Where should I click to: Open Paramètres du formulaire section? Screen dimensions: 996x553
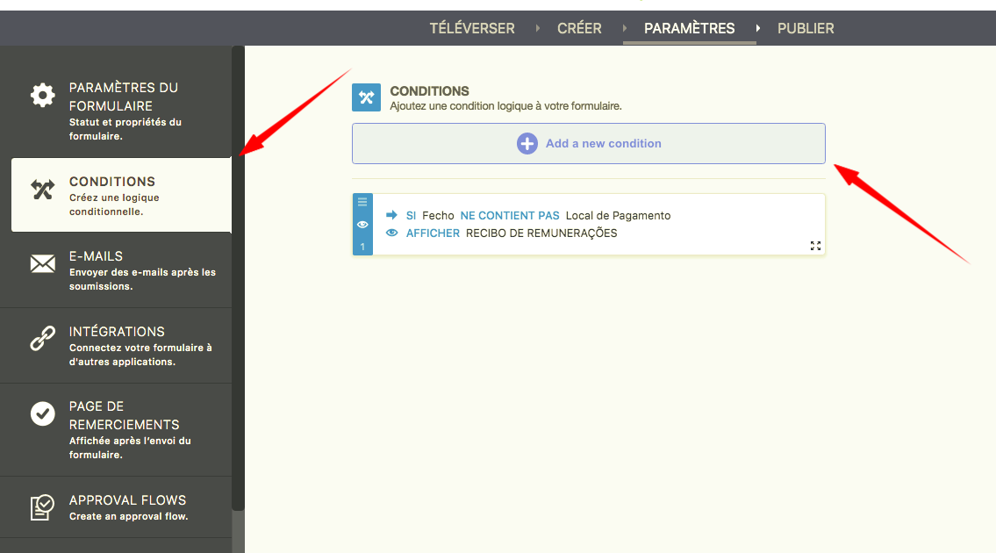pos(116,110)
